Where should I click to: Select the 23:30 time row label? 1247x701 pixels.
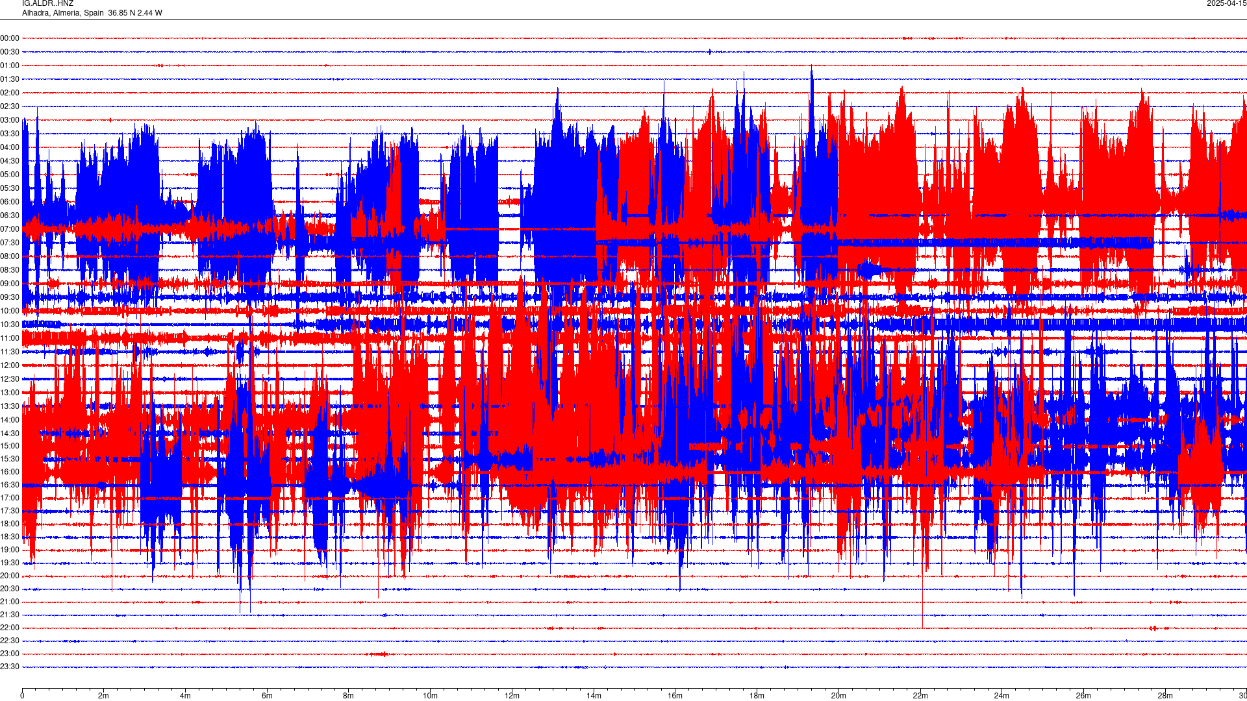(x=10, y=667)
